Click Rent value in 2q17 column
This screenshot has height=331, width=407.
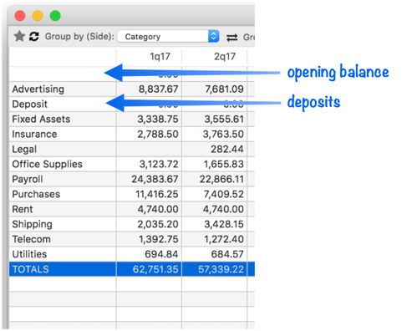pos(223,209)
